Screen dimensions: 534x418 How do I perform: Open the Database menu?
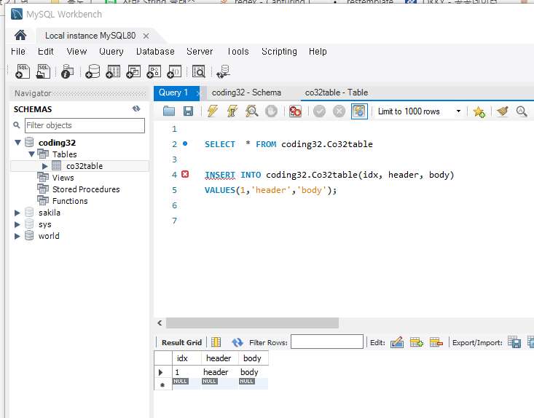click(x=155, y=52)
